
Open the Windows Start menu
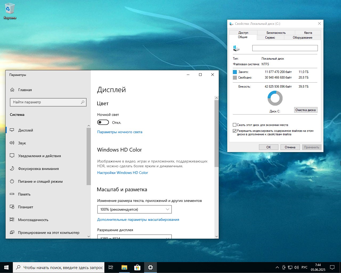tap(6, 267)
